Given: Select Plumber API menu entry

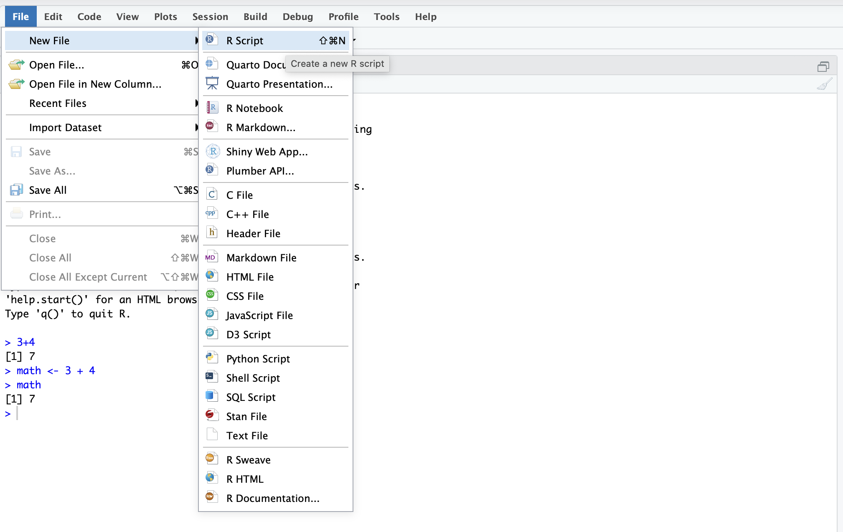Looking at the screenshot, I should click(276, 170).
